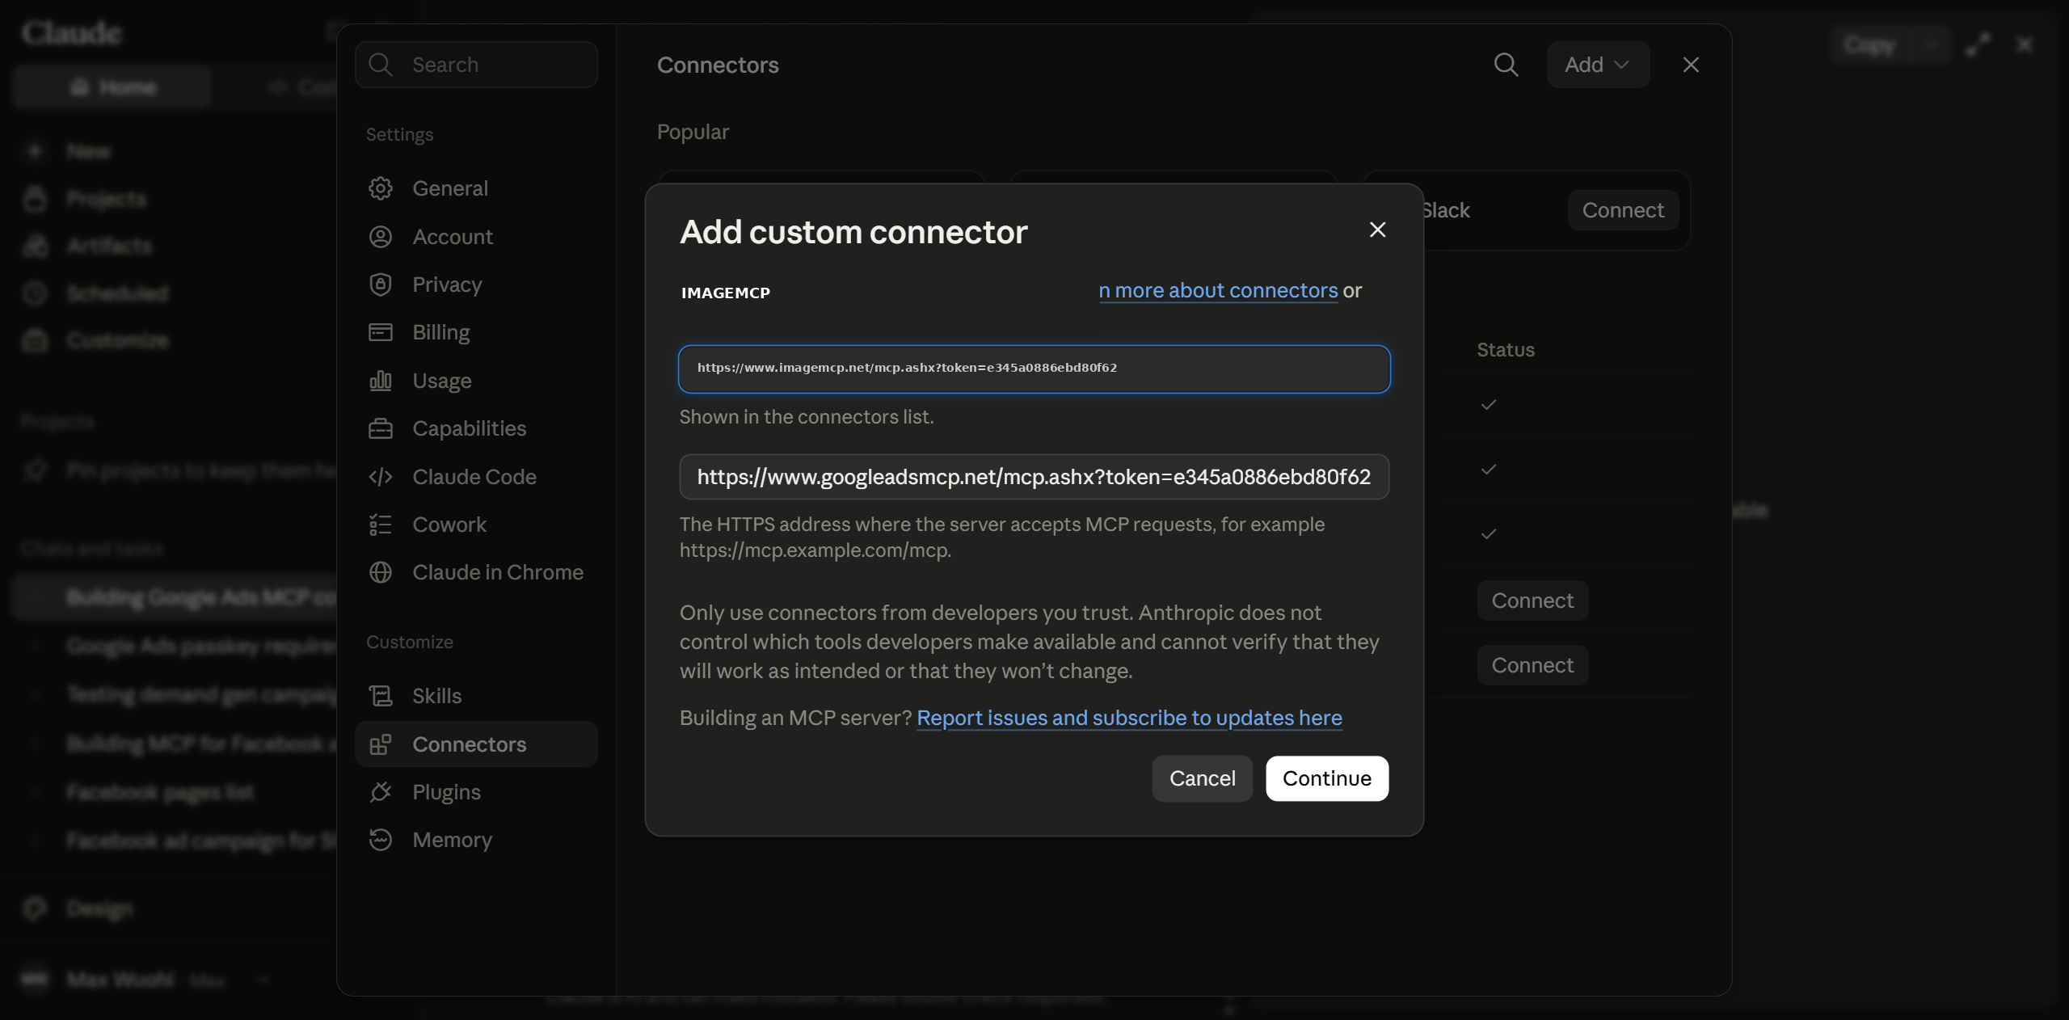Click the Account person icon
2069x1020 pixels.
point(380,237)
